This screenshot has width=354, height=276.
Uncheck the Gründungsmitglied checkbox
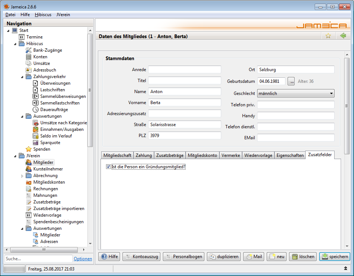(108, 167)
